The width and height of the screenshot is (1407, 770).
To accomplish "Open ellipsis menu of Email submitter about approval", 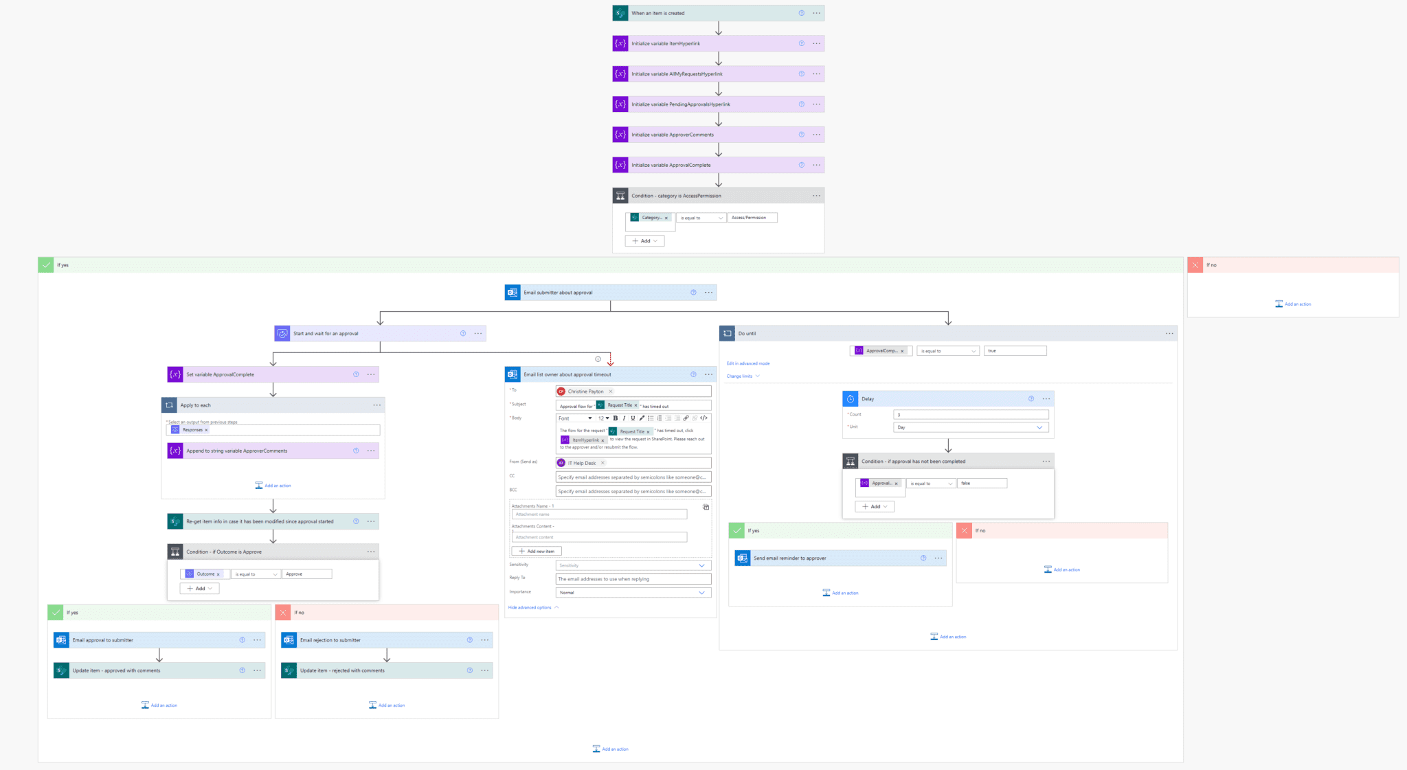I will pos(708,293).
